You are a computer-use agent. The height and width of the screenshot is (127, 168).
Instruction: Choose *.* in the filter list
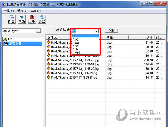pyautogui.click(x=86, y=36)
